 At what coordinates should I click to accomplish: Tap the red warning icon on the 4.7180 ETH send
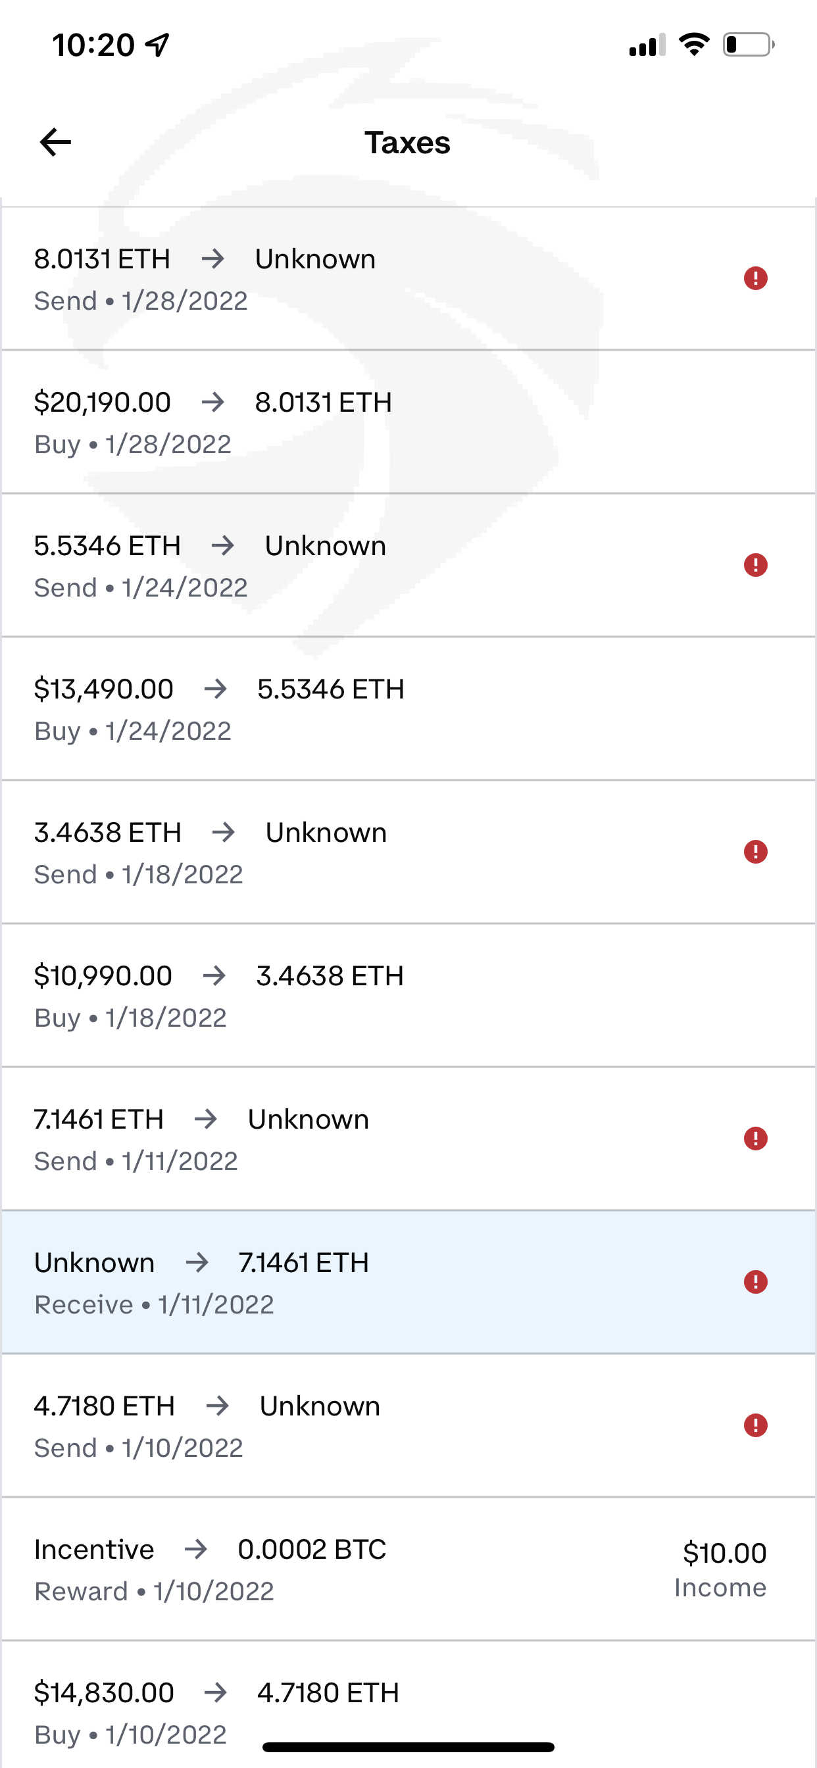pyautogui.click(x=755, y=1425)
